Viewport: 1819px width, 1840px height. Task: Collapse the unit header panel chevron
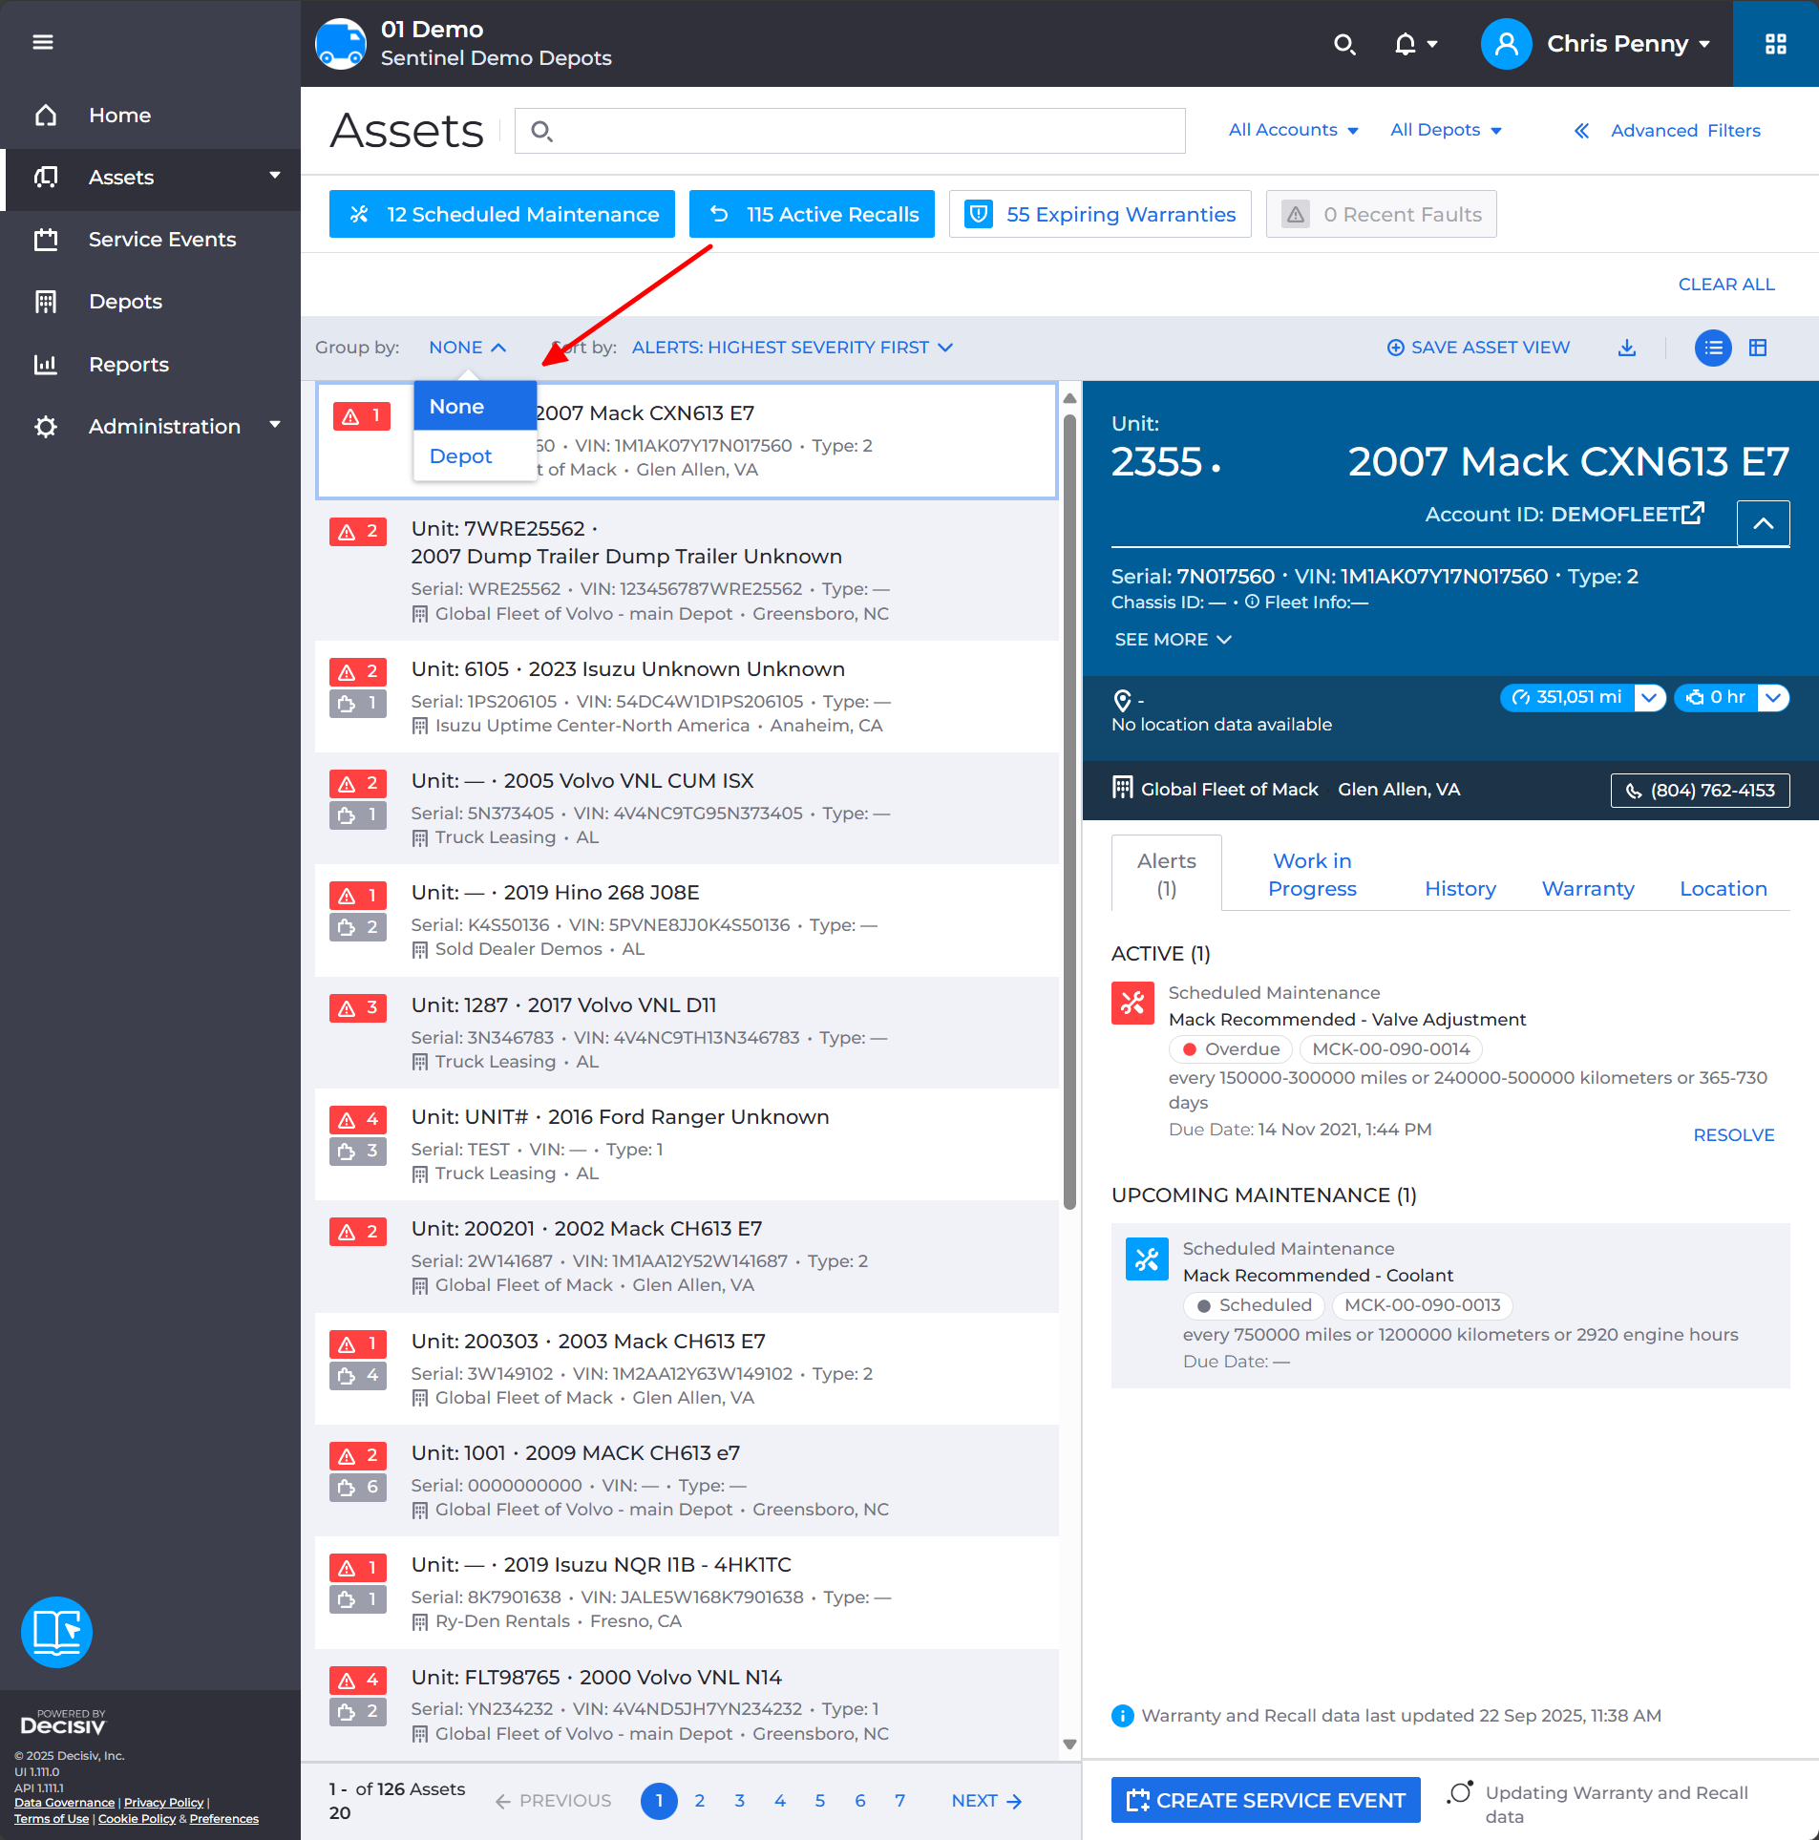[x=1763, y=523]
